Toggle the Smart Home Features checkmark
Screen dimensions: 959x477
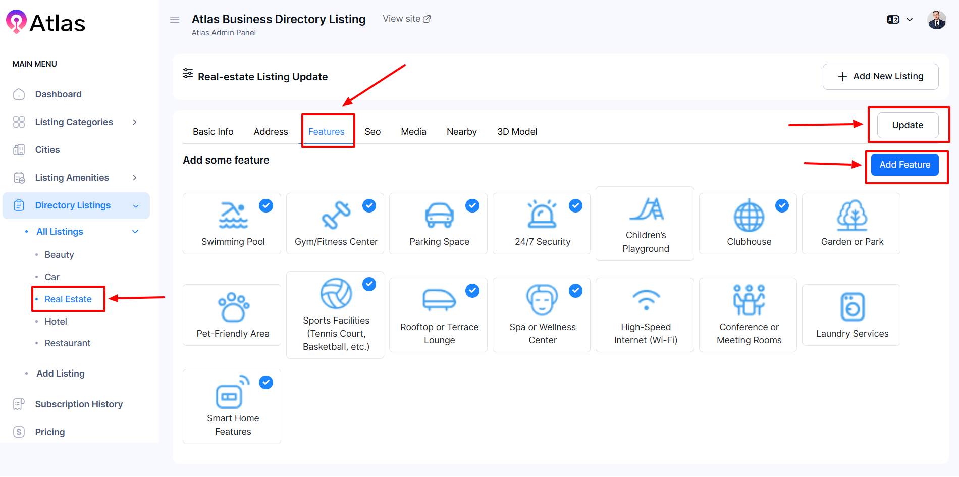point(266,382)
